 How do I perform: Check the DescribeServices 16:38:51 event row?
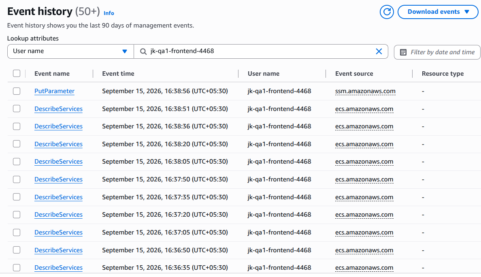(17, 109)
